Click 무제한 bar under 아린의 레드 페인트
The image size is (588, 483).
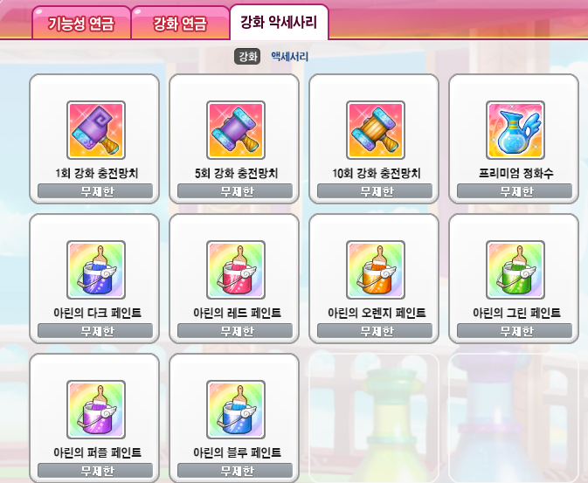235,331
